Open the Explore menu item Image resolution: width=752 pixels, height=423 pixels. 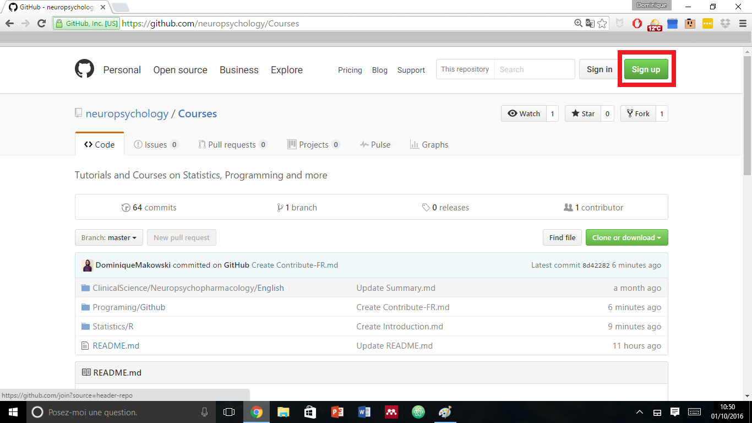[x=287, y=70]
